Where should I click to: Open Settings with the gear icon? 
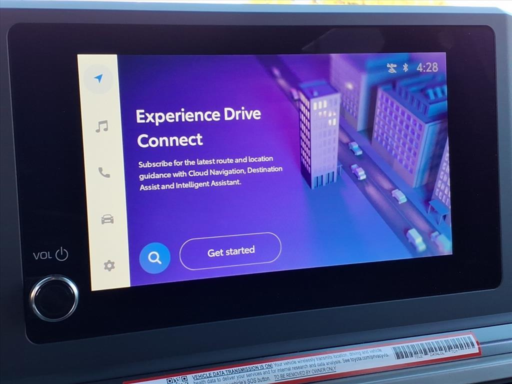tap(109, 266)
